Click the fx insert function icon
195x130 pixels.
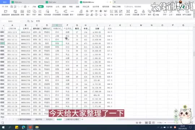[32, 21]
